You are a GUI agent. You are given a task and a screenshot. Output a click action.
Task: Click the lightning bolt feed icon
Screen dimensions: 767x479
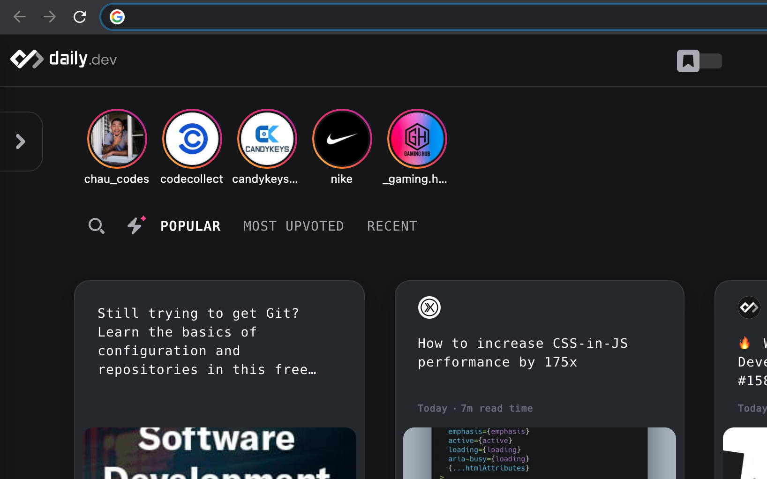136,225
